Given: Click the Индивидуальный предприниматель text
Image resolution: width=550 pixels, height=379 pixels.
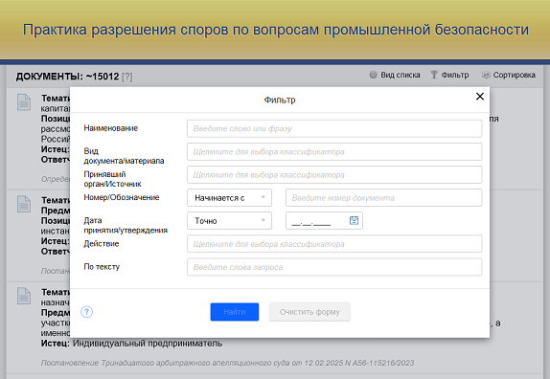Looking at the screenshot, I should pos(148,343).
